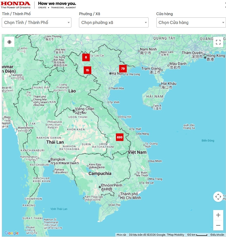Open the Chọn Cửa hàng dropdown
The width and height of the screenshot is (226, 237).
[191, 22]
